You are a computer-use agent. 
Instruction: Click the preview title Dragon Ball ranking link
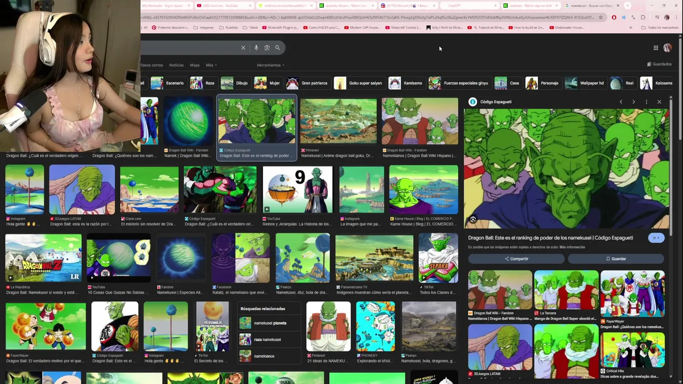pyautogui.click(x=551, y=238)
